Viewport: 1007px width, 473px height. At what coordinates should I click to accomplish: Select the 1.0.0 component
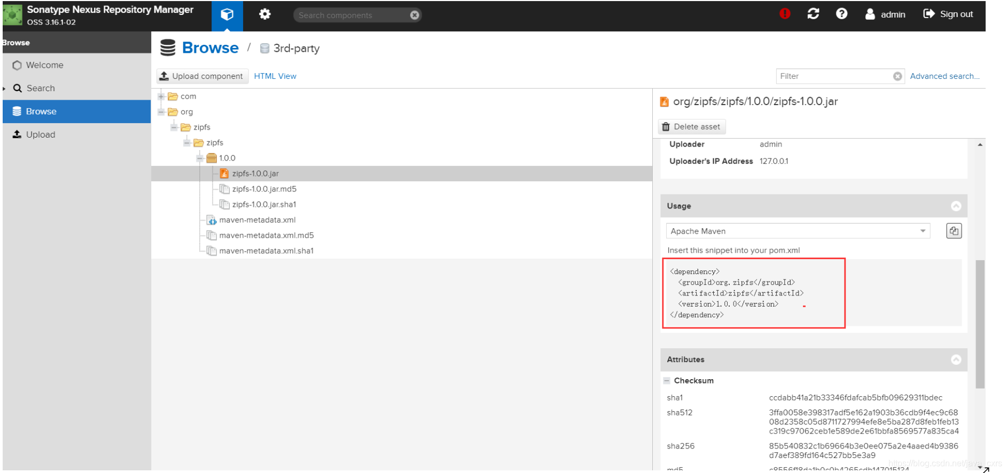point(221,158)
